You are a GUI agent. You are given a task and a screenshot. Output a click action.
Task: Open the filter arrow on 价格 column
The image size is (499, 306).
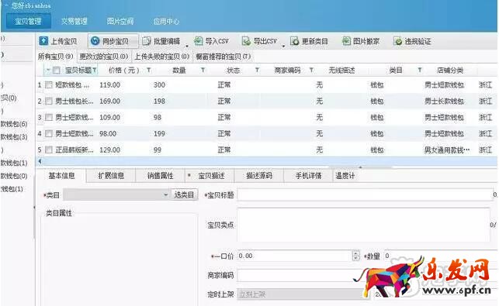pos(149,70)
